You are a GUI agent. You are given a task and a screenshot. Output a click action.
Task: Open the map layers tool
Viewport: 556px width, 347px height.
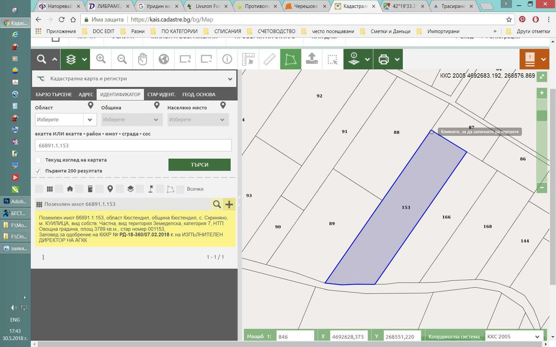(x=71, y=59)
